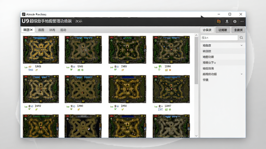Toggle the green heart under the first second-row map

30,109
